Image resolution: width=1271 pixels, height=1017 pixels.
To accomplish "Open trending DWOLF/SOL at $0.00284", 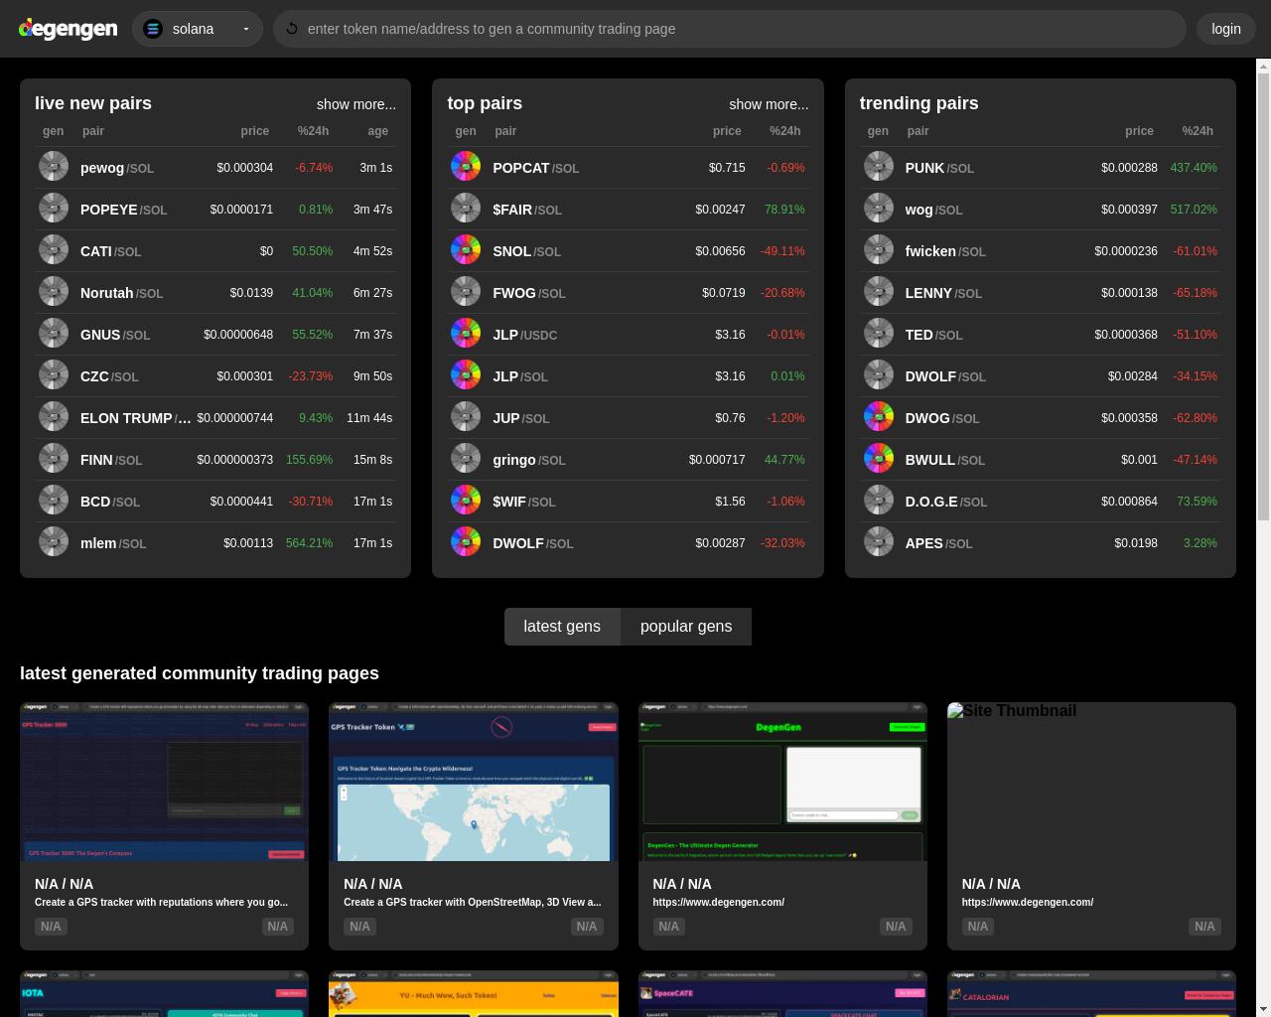I will point(1040,376).
